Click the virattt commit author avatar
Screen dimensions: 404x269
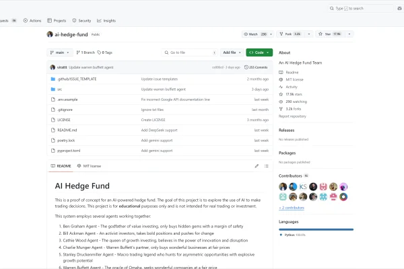point(53,67)
